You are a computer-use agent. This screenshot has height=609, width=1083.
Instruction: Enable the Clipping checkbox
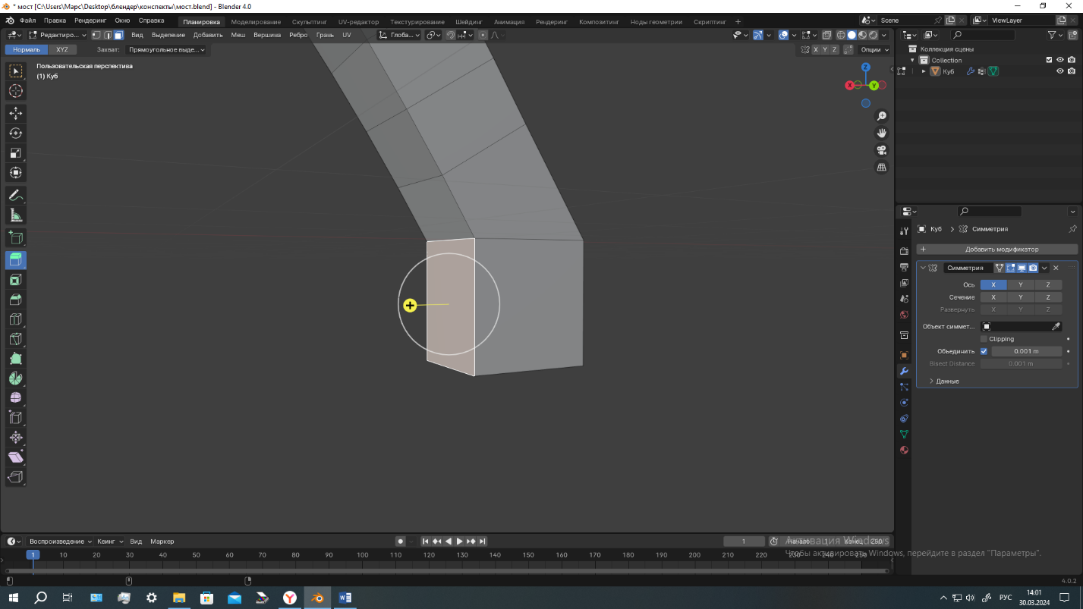[984, 339]
